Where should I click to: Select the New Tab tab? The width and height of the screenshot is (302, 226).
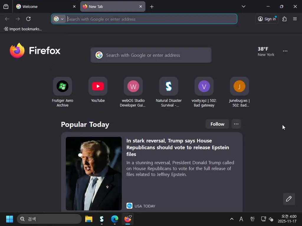[x=113, y=6]
